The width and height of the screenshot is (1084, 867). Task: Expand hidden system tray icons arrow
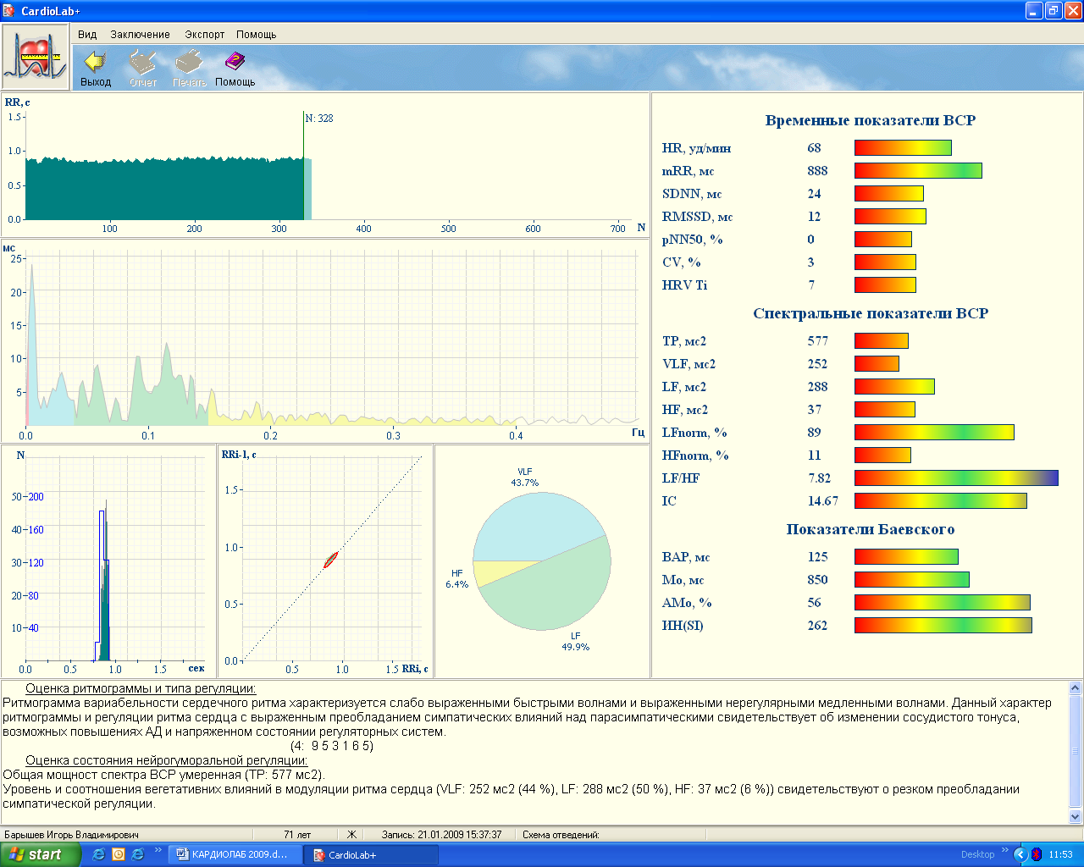pos(1020,854)
